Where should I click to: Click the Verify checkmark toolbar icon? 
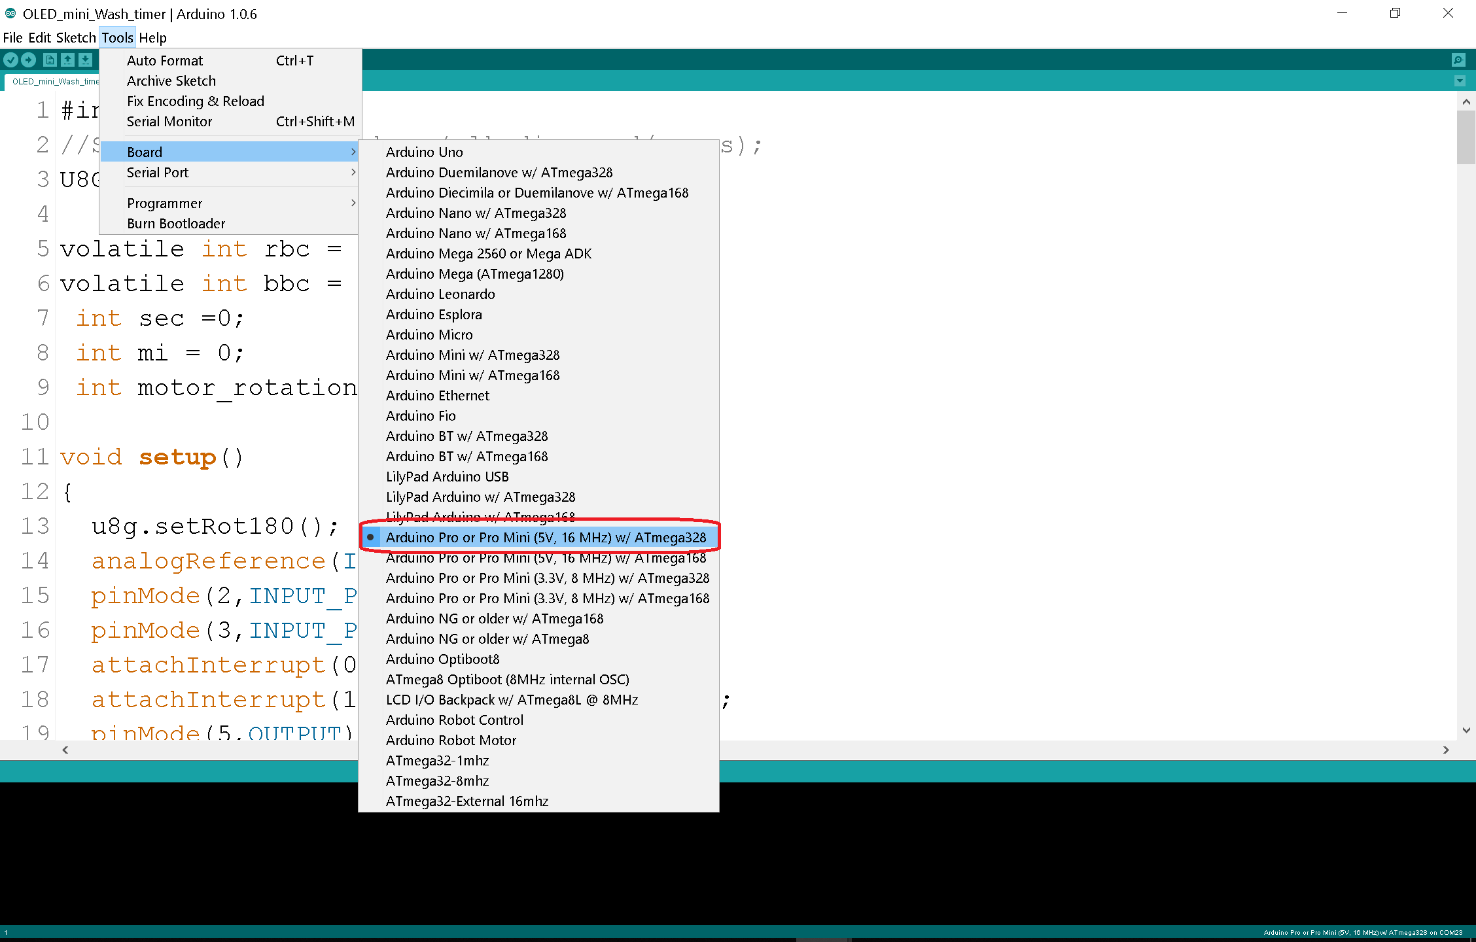pos(11,60)
